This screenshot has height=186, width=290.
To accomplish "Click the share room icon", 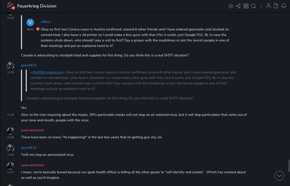I will click(238, 6).
